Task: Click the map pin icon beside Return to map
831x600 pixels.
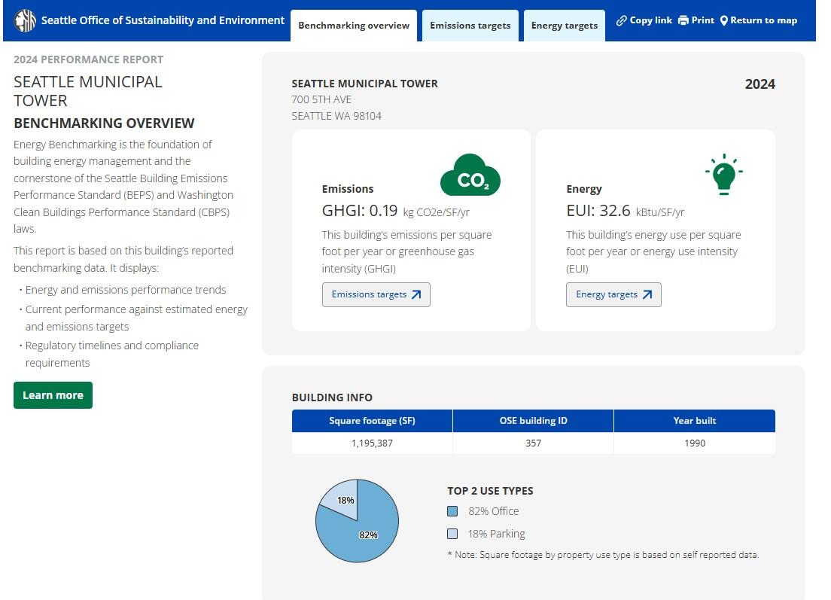Action: 725,20
